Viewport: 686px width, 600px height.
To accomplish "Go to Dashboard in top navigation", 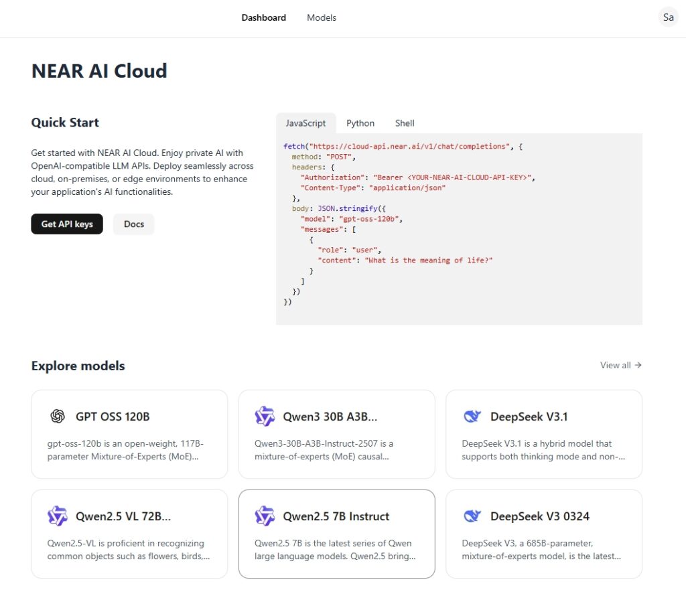I will coord(263,18).
